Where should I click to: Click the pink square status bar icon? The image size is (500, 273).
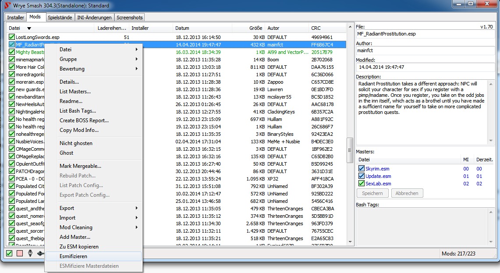19,253
